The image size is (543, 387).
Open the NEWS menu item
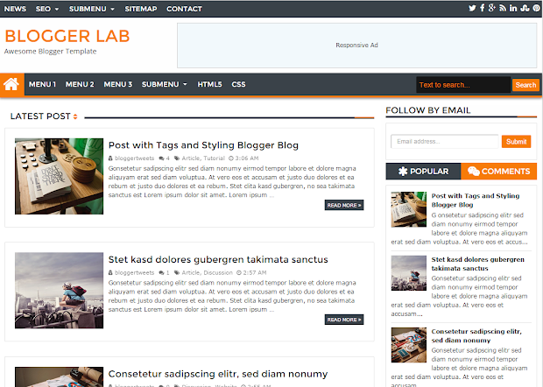tap(15, 9)
